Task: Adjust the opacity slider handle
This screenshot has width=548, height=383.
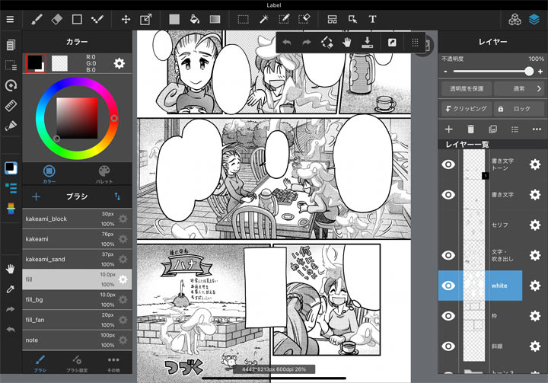Action: pos(529,72)
